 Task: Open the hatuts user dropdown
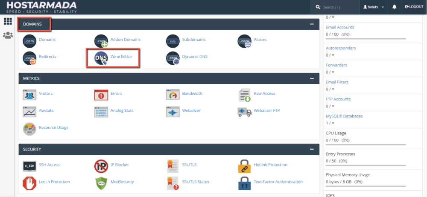[x=374, y=7]
